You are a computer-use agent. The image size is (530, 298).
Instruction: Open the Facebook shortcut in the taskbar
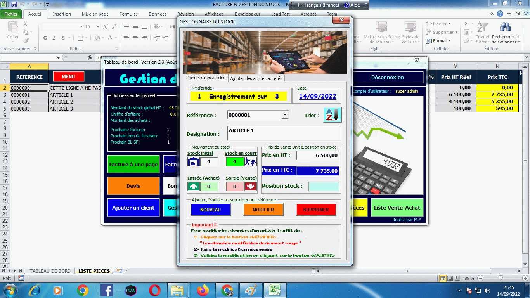pyautogui.click(x=107, y=290)
